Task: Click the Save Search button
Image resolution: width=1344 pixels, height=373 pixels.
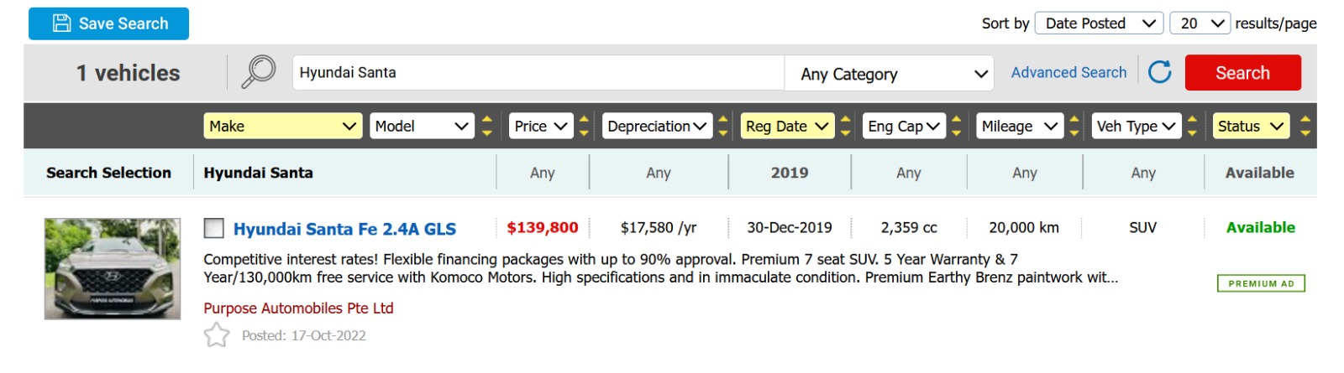Action: [109, 23]
